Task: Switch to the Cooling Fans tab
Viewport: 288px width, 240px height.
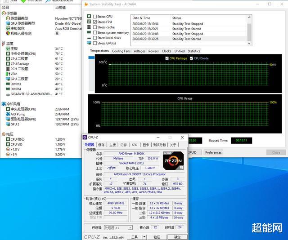Action: coord(121,51)
